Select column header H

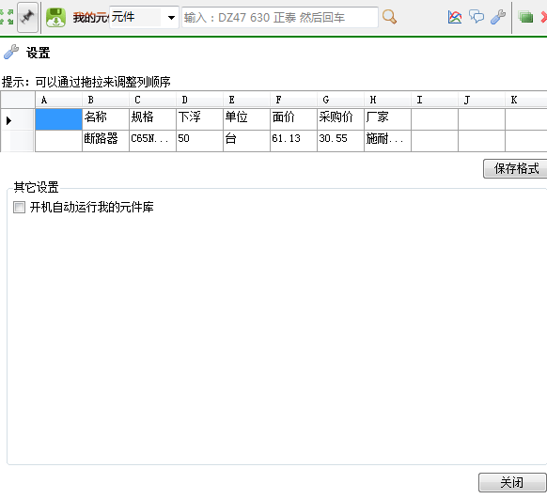pyautogui.click(x=387, y=100)
